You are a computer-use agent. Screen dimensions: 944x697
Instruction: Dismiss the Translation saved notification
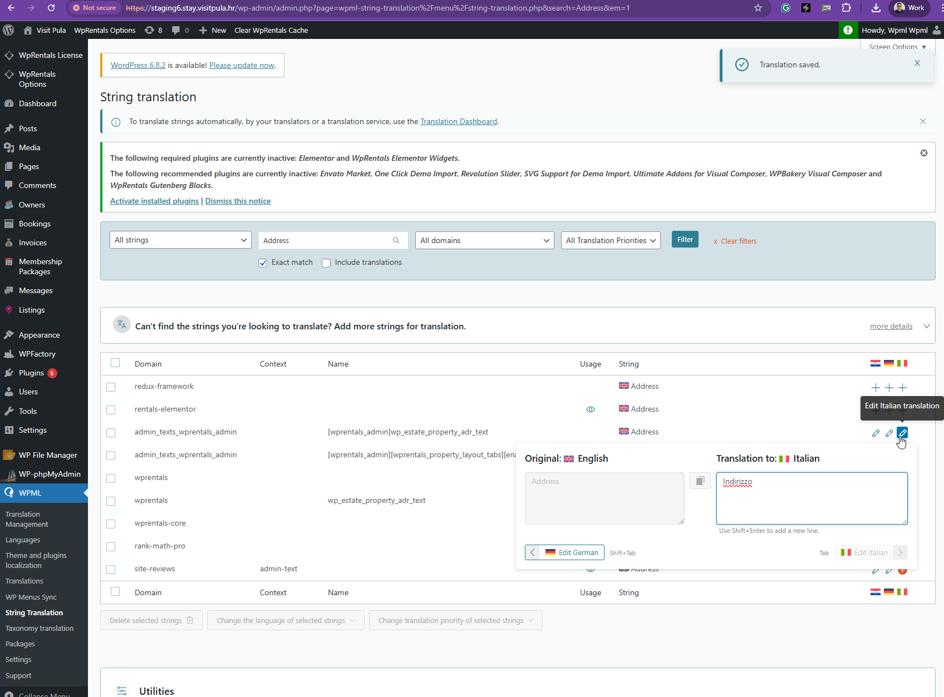click(917, 63)
